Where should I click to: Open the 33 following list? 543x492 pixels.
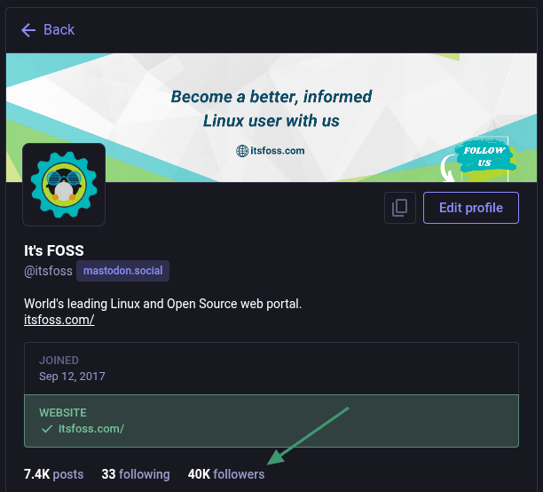coord(135,474)
